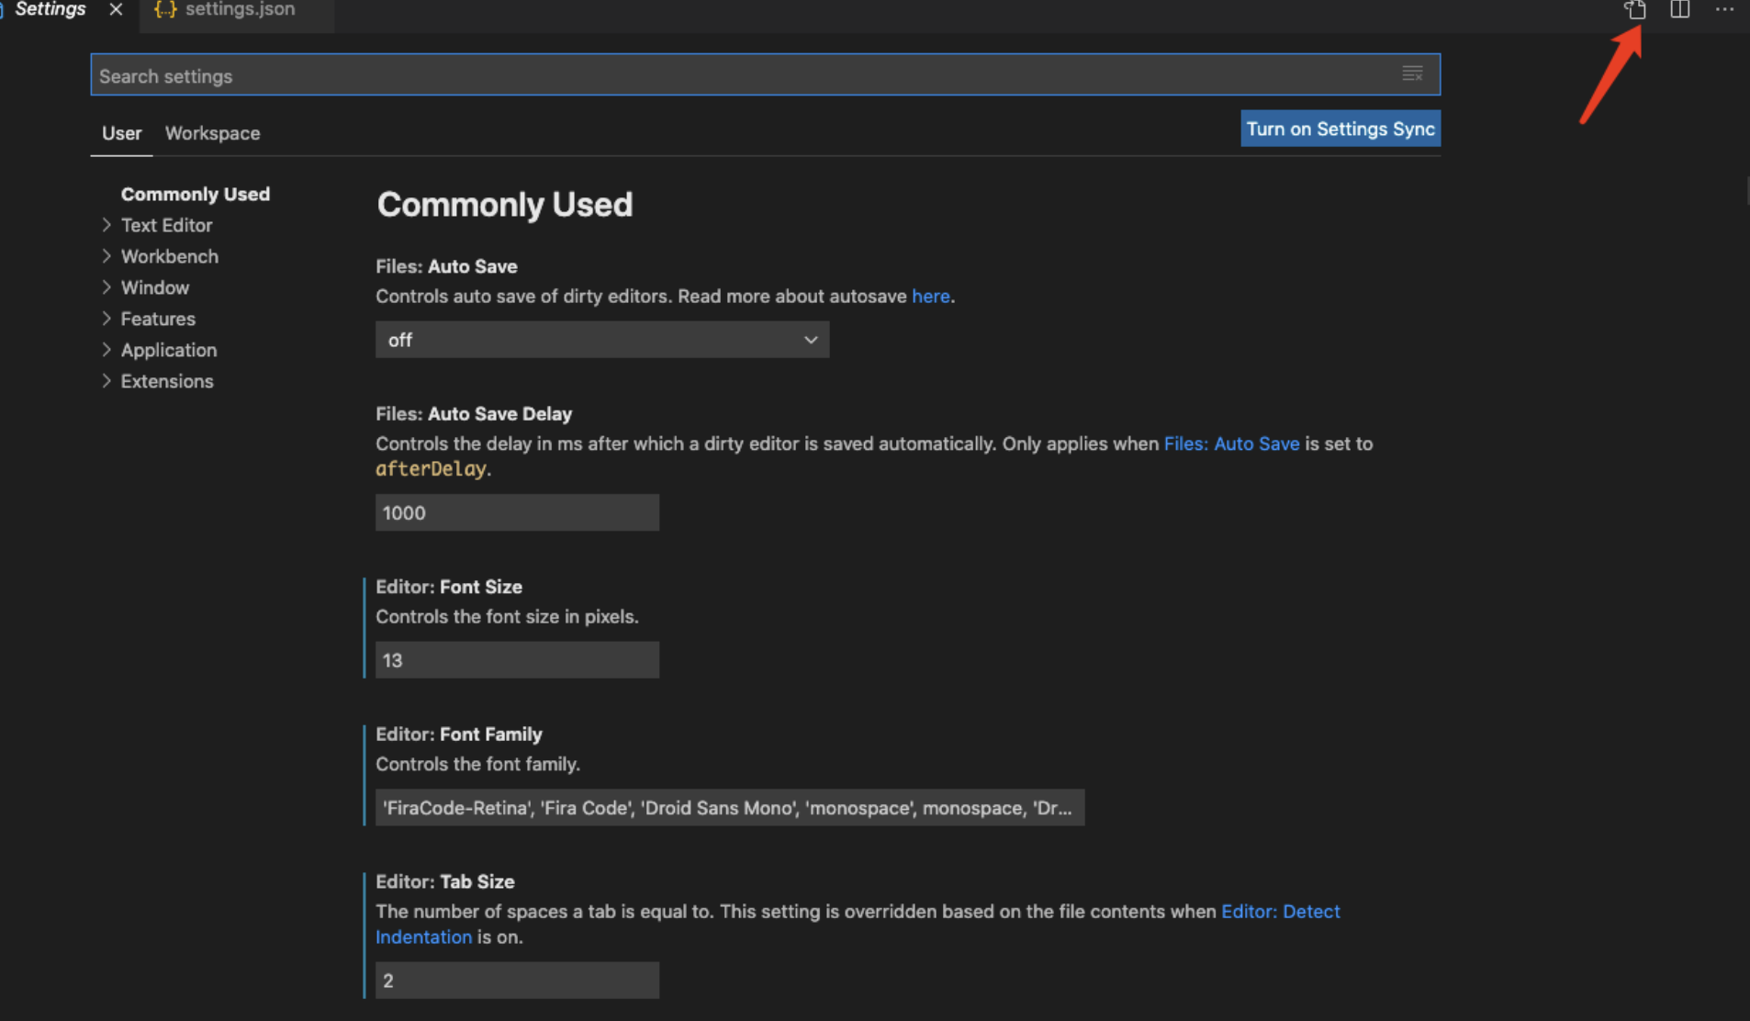Select the User settings tab
The image size is (1750, 1021).
121,133
